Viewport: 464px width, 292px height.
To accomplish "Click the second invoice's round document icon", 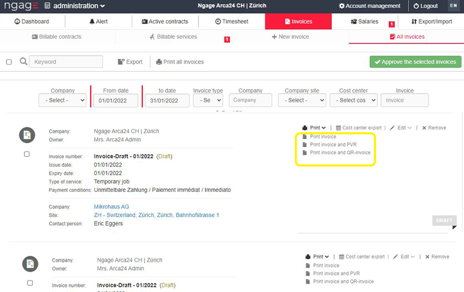I will pyautogui.click(x=30, y=264).
